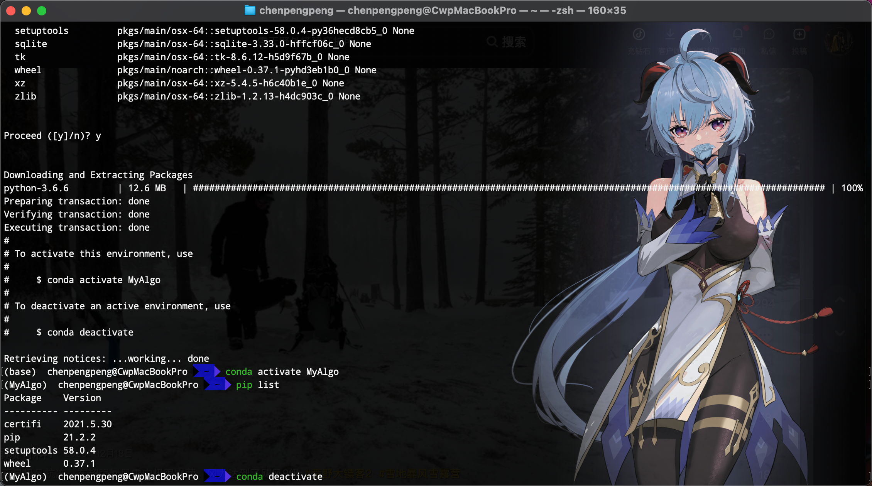Image resolution: width=872 pixels, height=486 pixels.
Task: Select the typed 'conda deactivate' command at bottom
Action: point(279,477)
